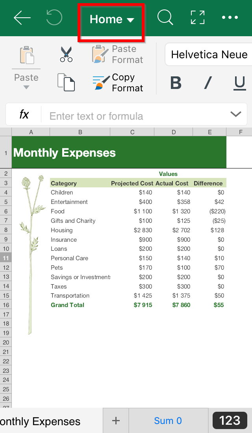Click the Copy pages icon
252x433 pixels.
66,82
